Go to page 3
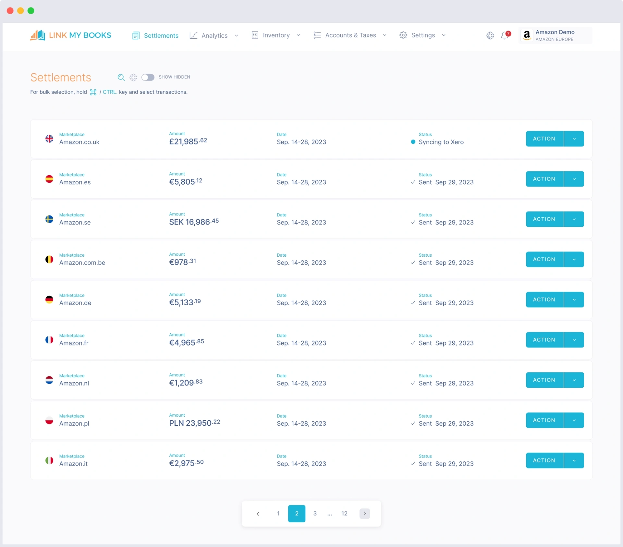This screenshot has height=547, width=623. coord(315,514)
